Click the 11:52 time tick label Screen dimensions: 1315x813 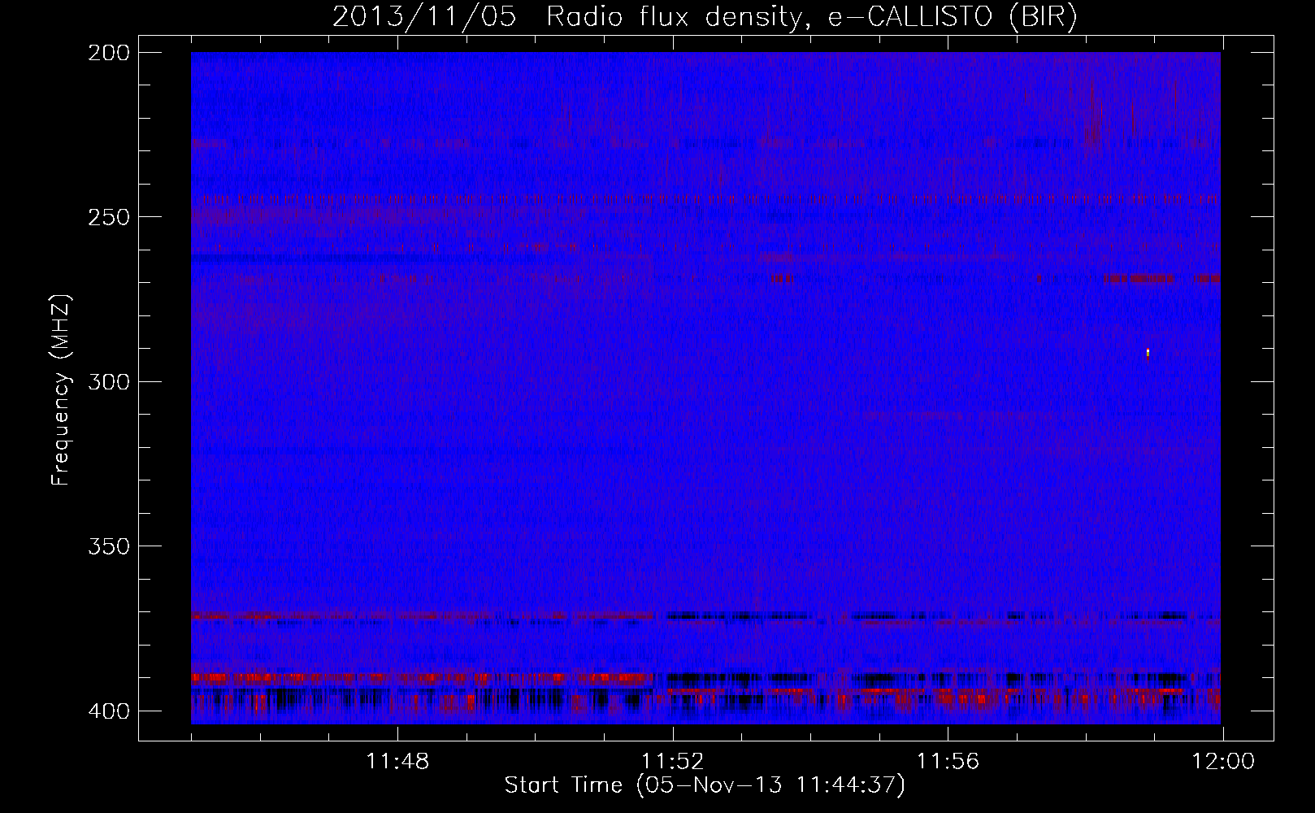point(672,762)
